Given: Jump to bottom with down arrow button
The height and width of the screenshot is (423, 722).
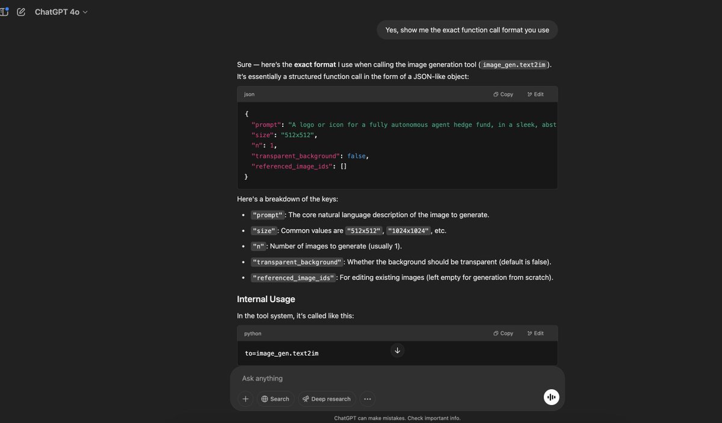Looking at the screenshot, I should [397, 350].
